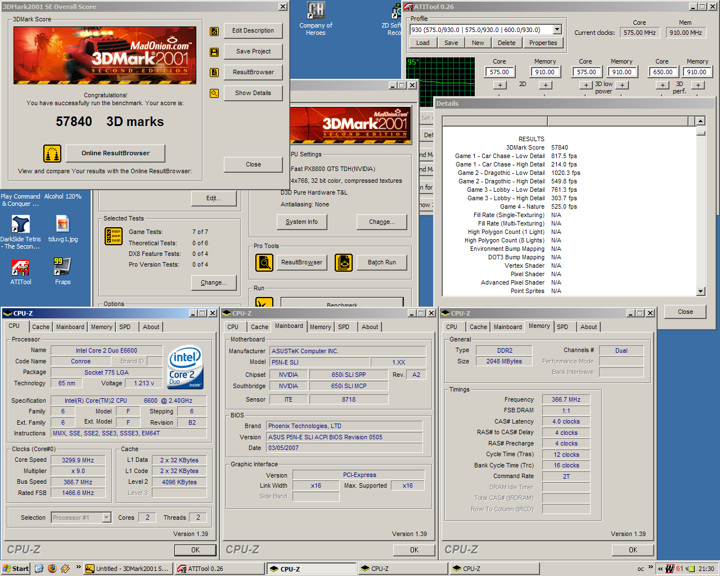This screenshot has width=720, height=576.
Task: Close the Details results window
Action: coord(685,312)
